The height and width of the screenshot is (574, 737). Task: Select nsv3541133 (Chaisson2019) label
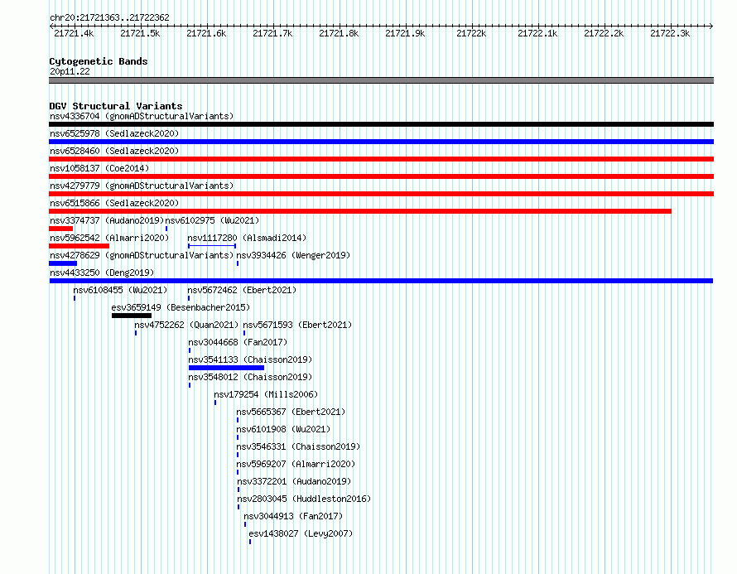(x=250, y=359)
